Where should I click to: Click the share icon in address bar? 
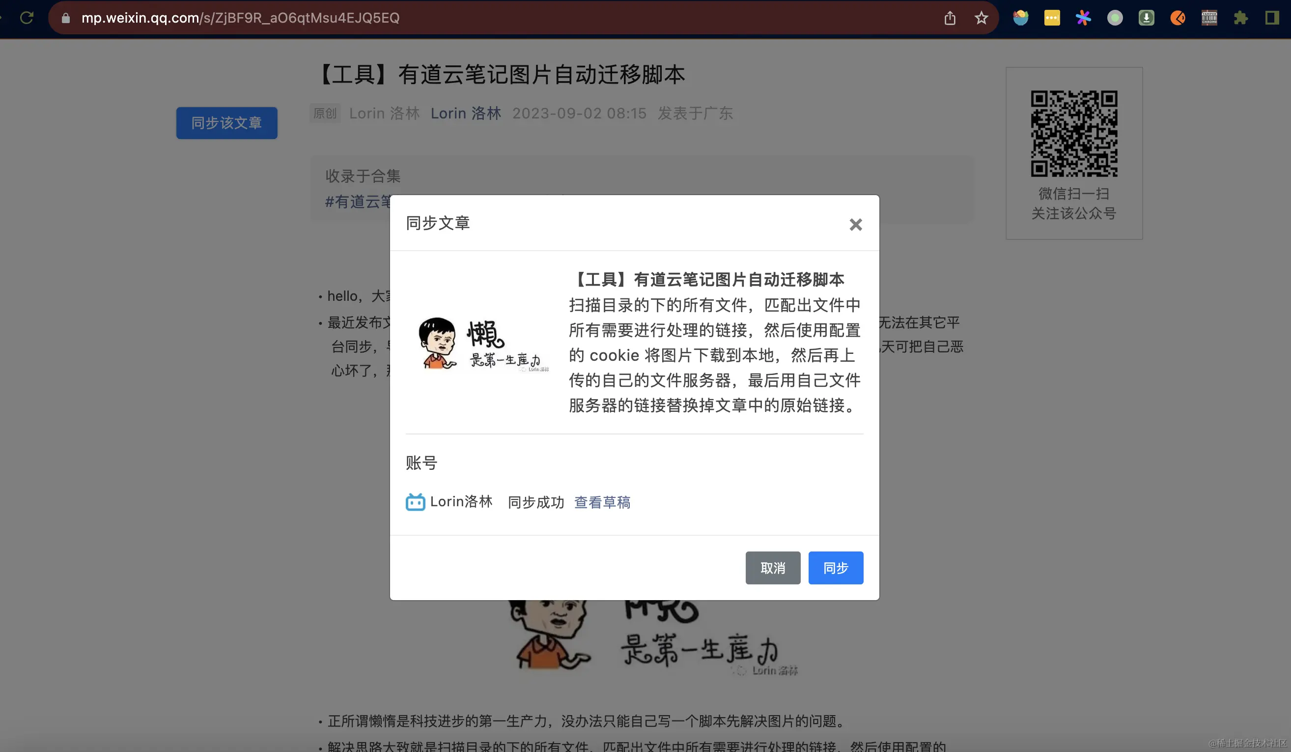coord(950,18)
